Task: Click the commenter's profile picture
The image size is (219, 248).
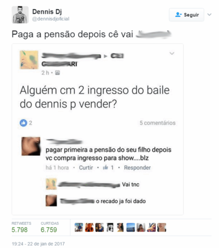Action: pos(31,146)
